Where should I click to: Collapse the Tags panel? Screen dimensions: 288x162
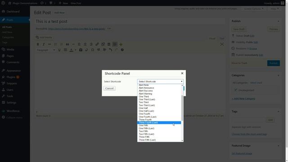(279, 112)
